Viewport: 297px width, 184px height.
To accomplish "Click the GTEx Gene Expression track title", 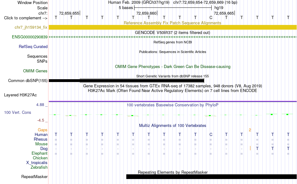I will (x=173, y=86).
